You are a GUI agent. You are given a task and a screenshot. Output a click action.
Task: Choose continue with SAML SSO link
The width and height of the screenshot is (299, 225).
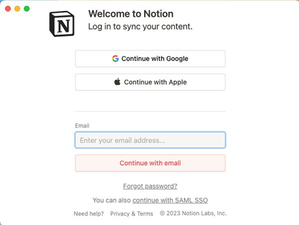click(170, 201)
